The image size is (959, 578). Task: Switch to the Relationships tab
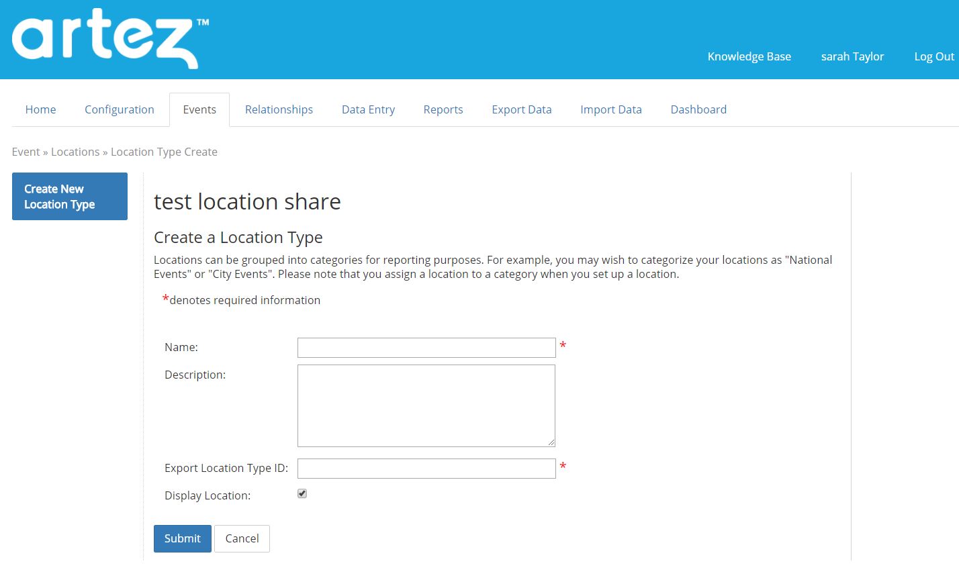[x=279, y=109]
